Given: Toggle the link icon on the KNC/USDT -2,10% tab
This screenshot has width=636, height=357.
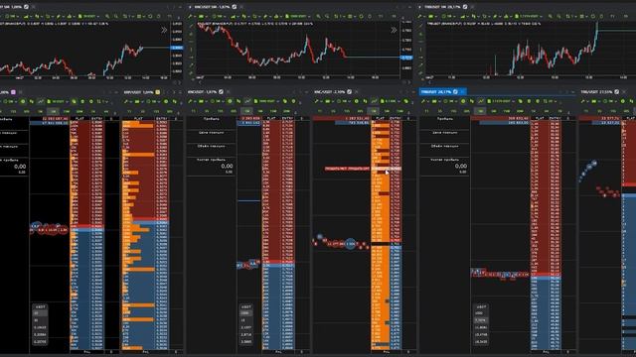Looking at the screenshot, I should click(349, 92).
